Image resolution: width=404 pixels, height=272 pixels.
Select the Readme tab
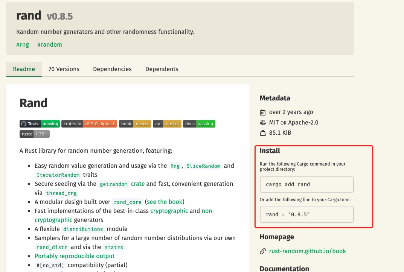[24, 69]
